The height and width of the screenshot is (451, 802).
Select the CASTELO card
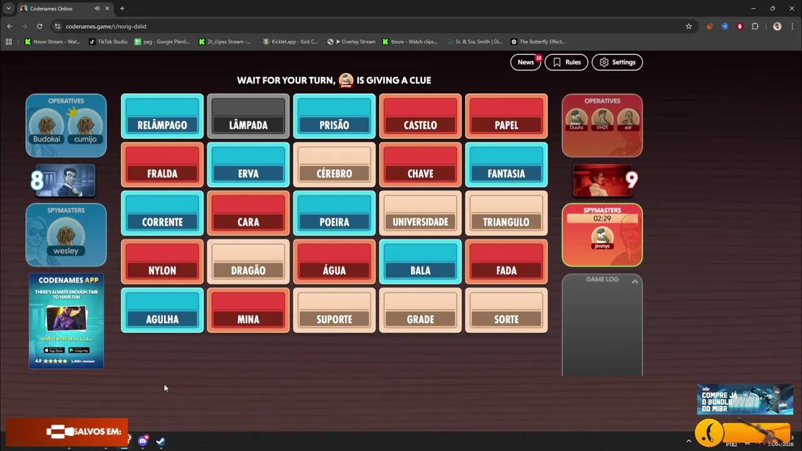click(x=420, y=116)
